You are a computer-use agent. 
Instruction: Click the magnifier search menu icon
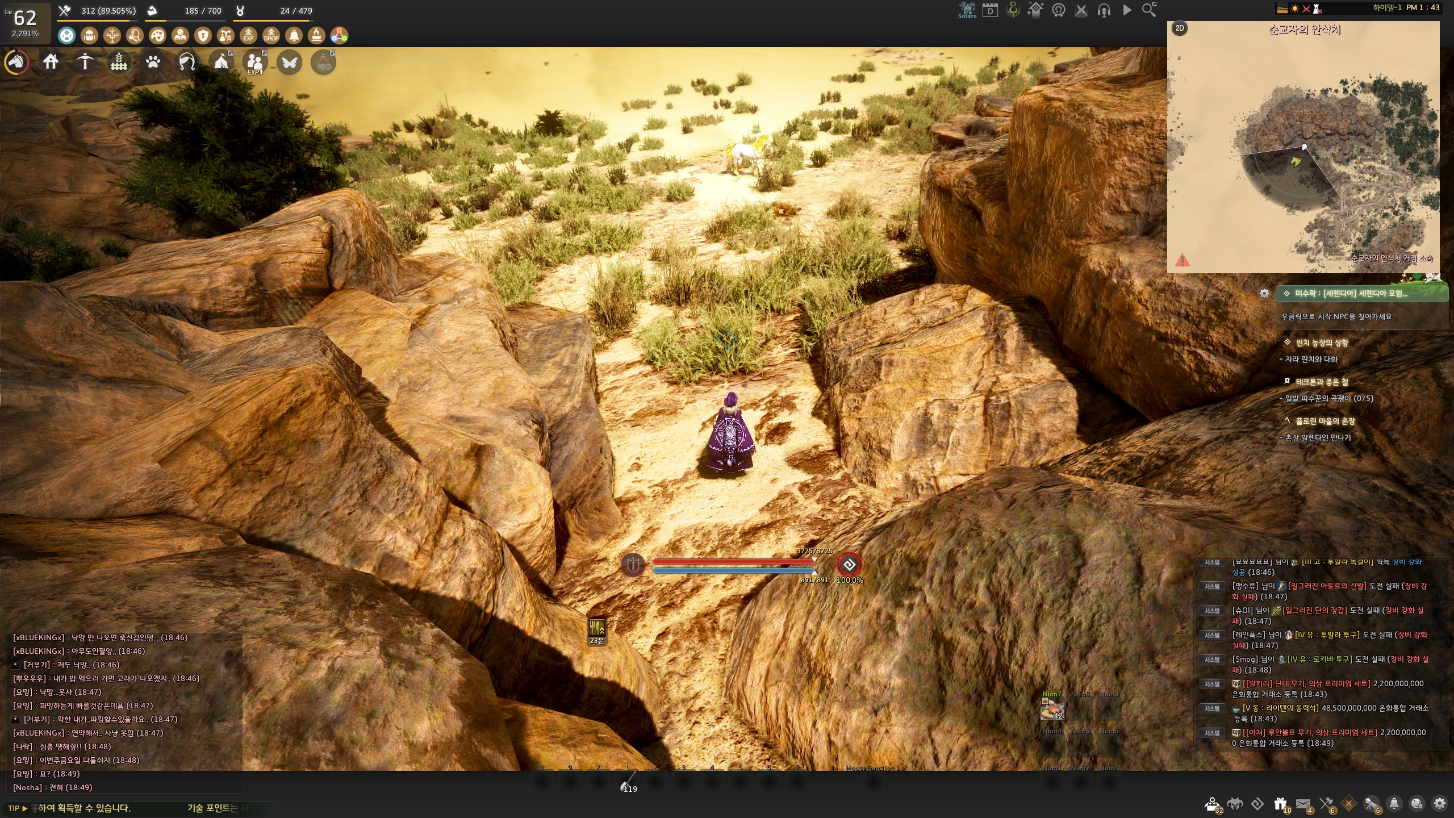point(1148,10)
